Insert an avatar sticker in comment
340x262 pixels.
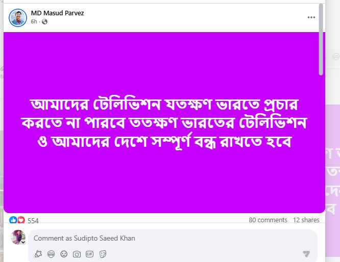51,254
